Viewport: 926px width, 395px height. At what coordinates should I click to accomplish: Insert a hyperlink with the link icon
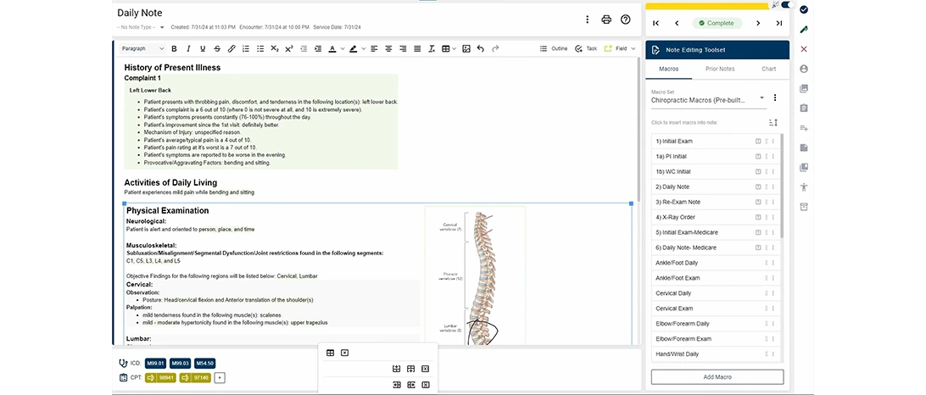coord(231,49)
